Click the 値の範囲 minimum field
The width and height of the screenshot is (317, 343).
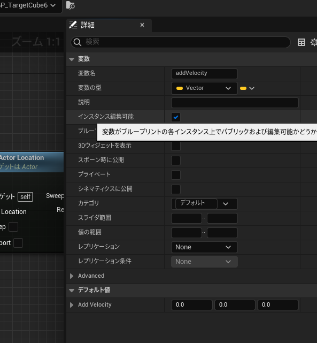(187, 233)
